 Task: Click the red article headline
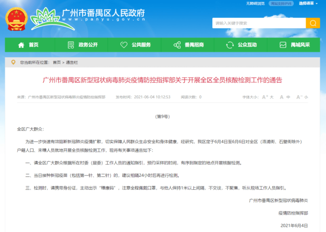(163, 80)
